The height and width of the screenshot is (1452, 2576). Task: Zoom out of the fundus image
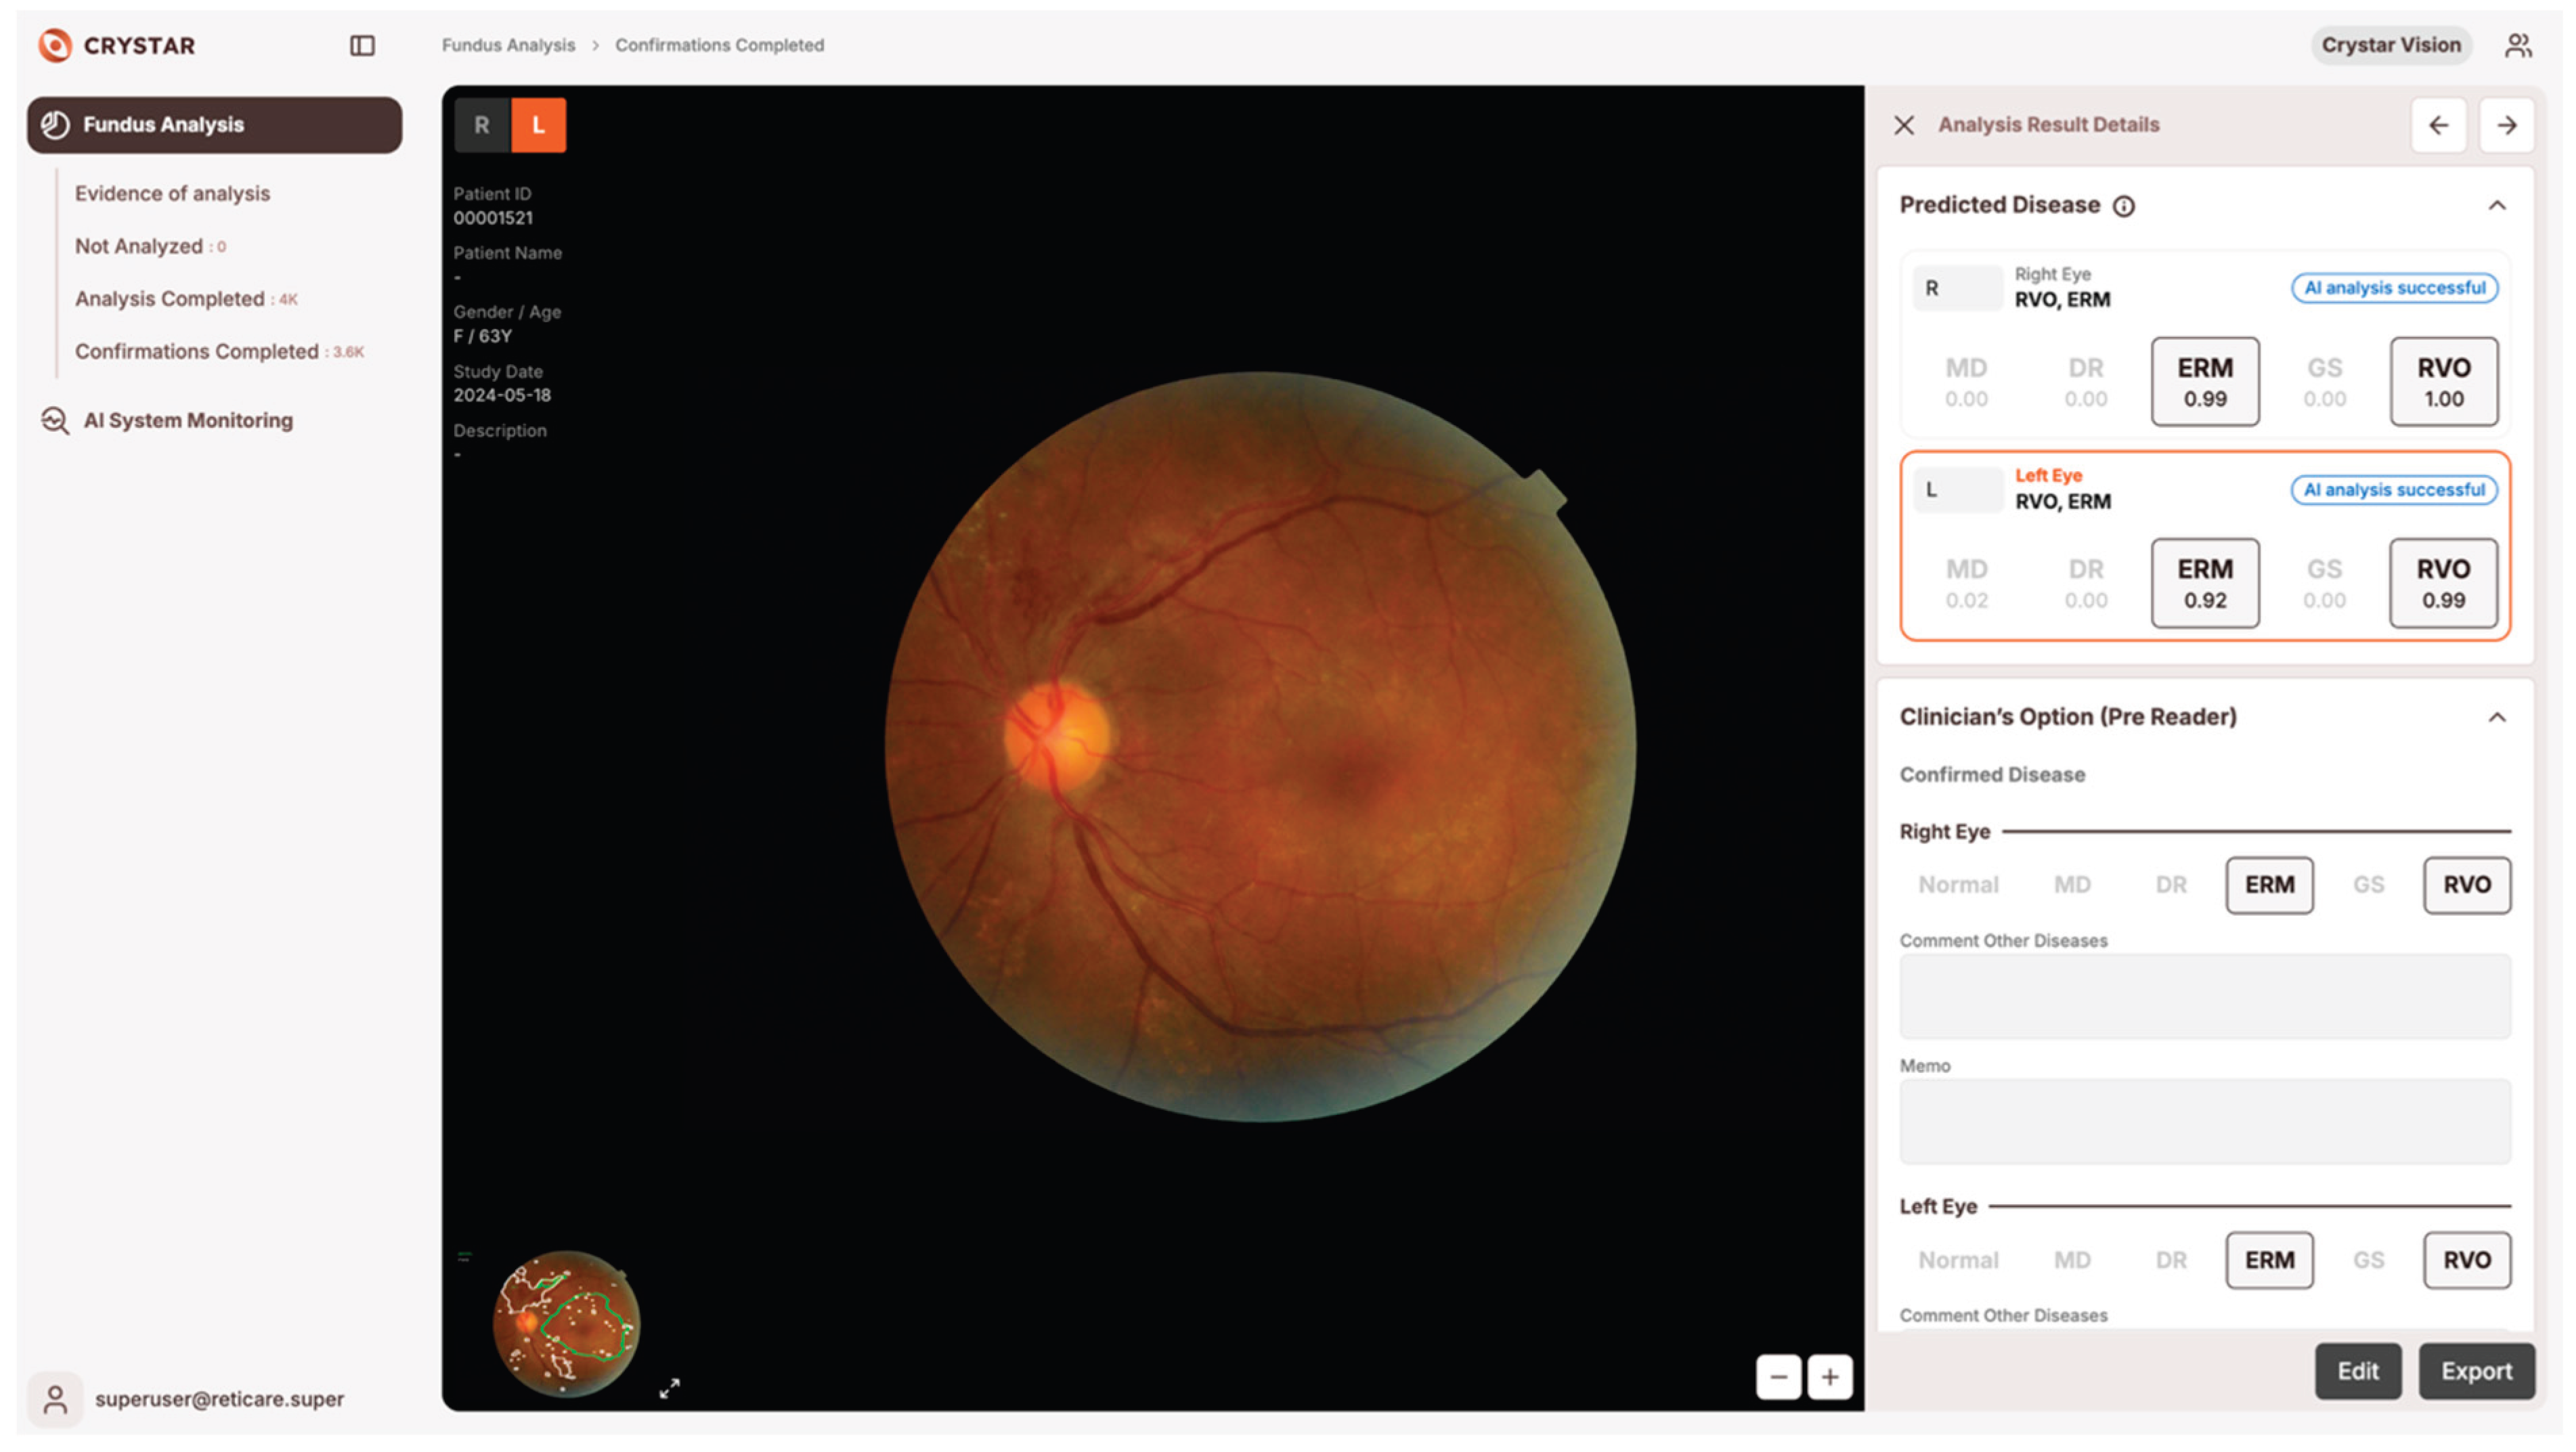pos(1779,1377)
